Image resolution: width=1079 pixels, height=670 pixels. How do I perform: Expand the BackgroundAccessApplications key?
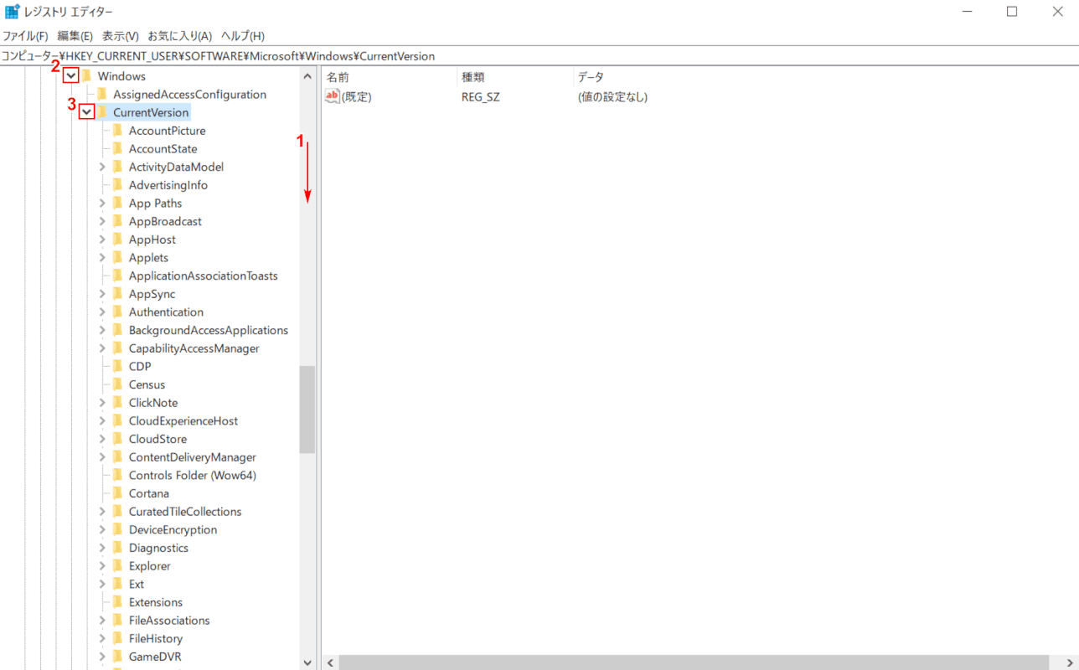[x=102, y=330]
